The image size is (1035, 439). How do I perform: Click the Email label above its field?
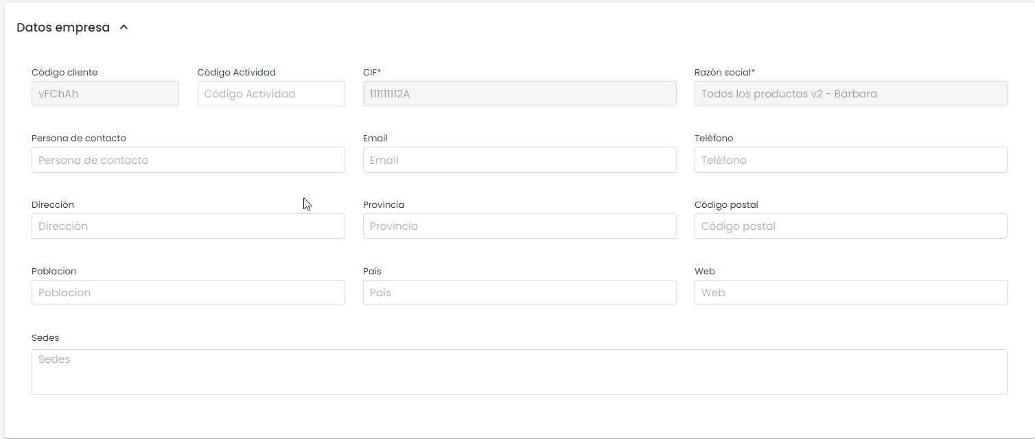(x=375, y=139)
